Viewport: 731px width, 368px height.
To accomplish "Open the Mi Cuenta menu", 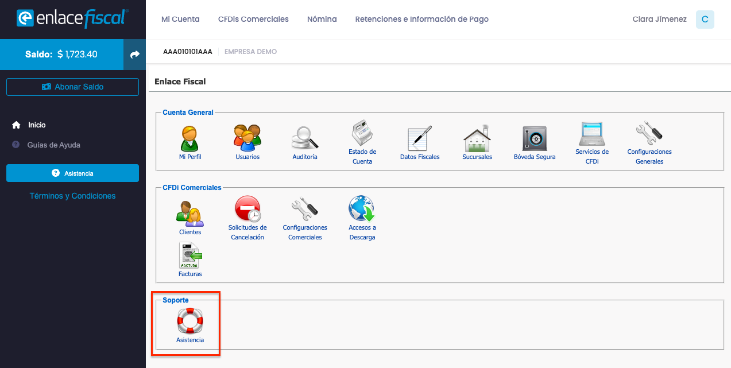I will pos(180,19).
